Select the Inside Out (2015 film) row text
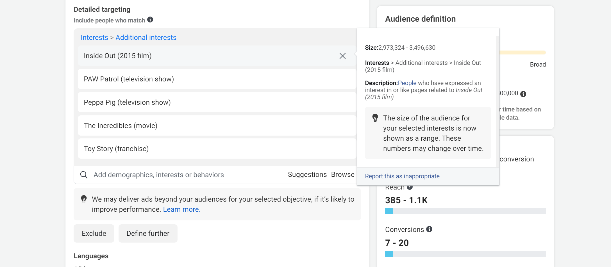This screenshot has height=267, width=611. [118, 56]
